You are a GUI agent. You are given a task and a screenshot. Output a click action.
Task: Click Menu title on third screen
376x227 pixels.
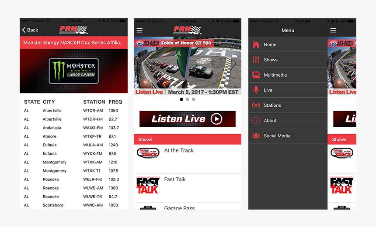[288, 30]
